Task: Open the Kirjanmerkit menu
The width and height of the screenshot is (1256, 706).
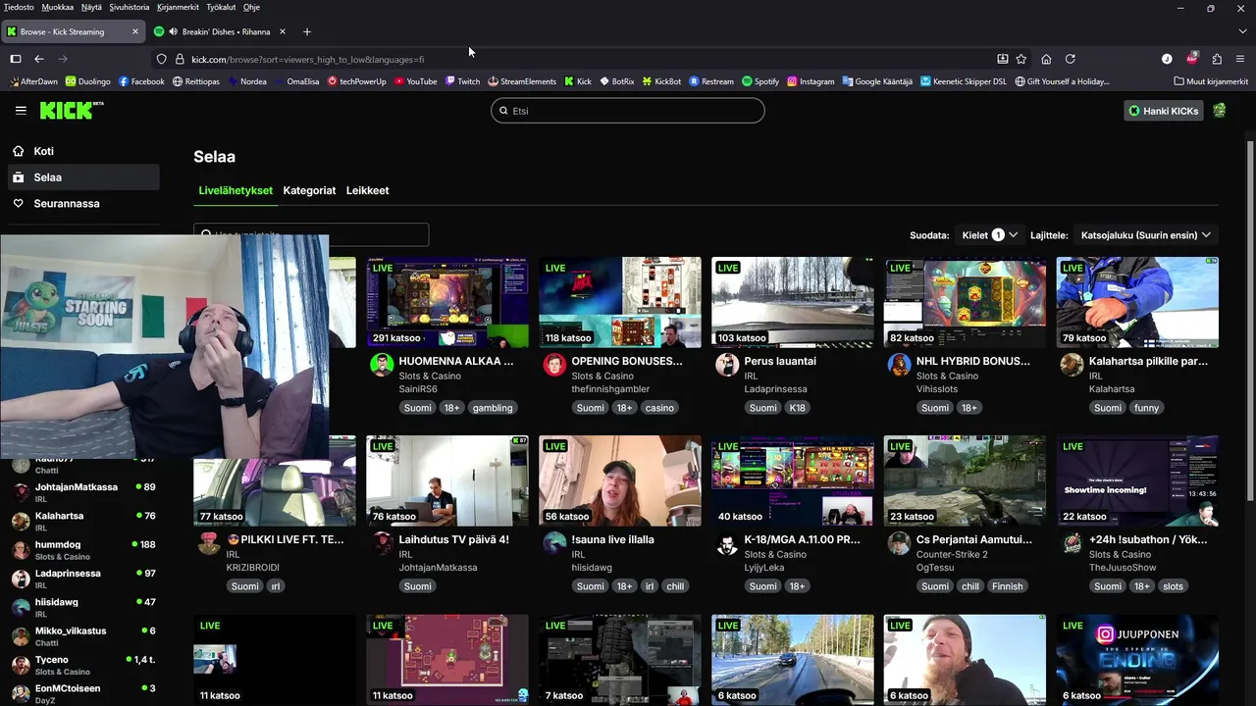Action: click(x=178, y=7)
